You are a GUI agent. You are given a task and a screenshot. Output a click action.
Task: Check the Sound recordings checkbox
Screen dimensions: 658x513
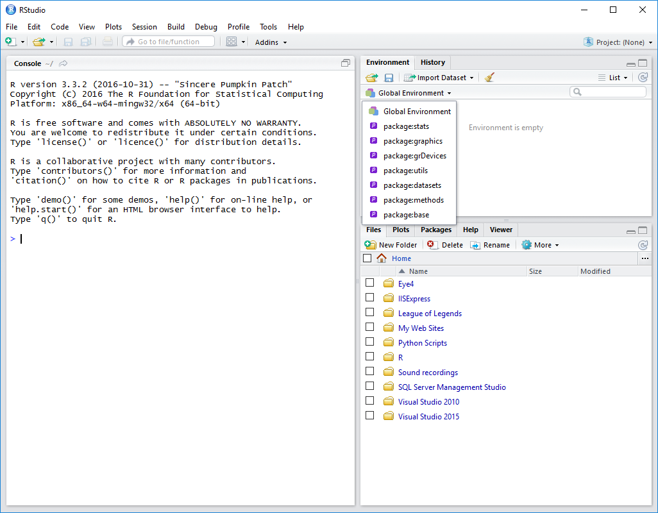pyautogui.click(x=369, y=371)
